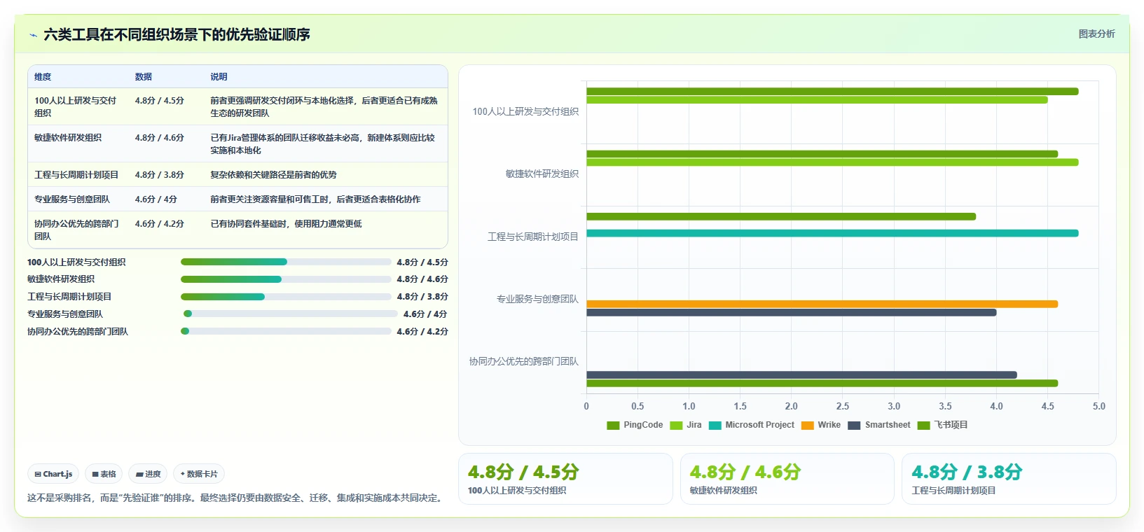The width and height of the screenshot is (1144, 532).
Task: Click the 维度 column header
Action: click(x=43, y=77)
